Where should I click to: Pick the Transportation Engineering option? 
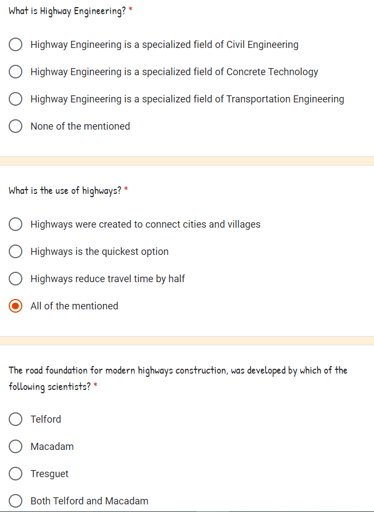point(16,99)
